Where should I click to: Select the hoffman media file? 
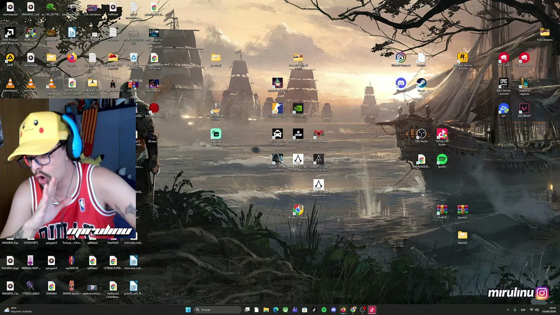tap(113, 10)
